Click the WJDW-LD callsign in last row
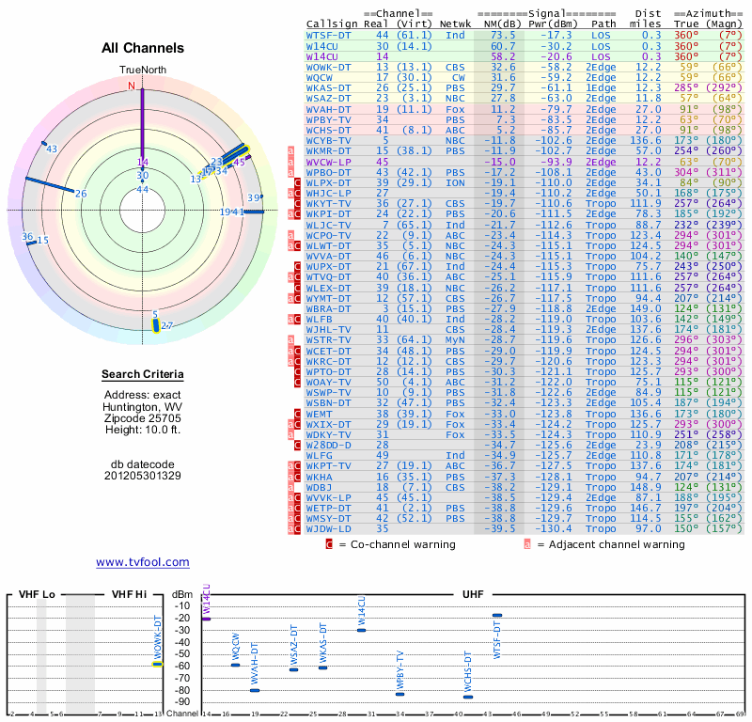Image resolution: width=752 pixels, height=722 pixels. click(328, 528)
